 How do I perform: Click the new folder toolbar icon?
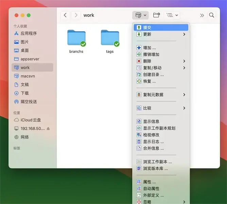156,15
